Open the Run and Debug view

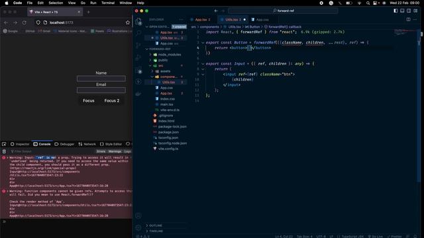click(x=138, y=58)
